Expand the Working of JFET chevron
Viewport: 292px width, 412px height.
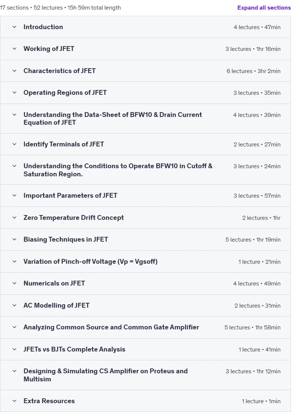click(x=14, y=49)
